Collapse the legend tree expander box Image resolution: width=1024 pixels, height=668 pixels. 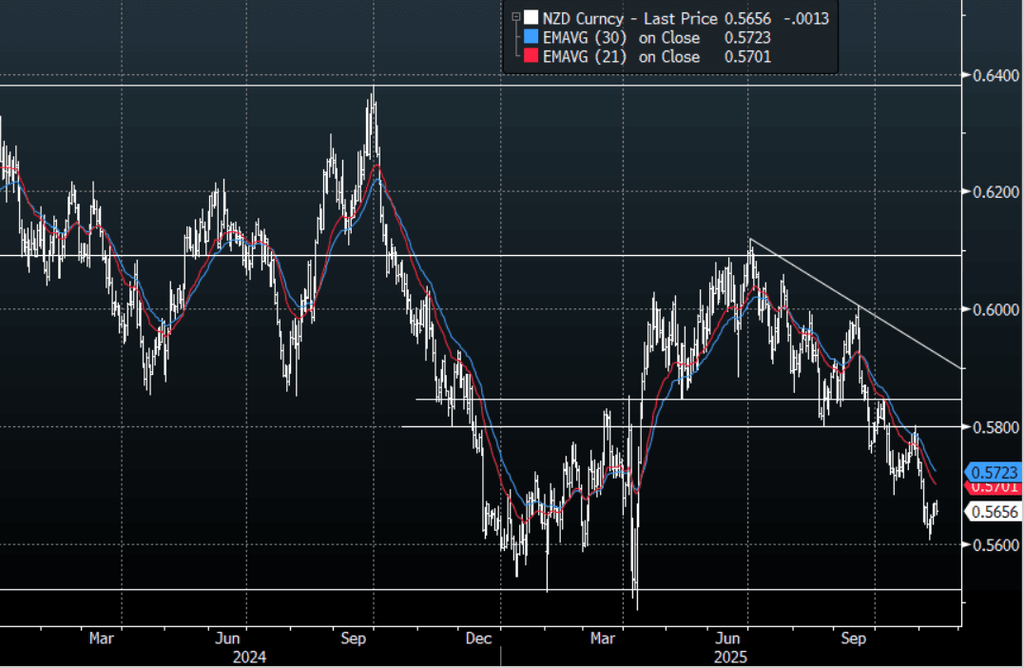516,17
